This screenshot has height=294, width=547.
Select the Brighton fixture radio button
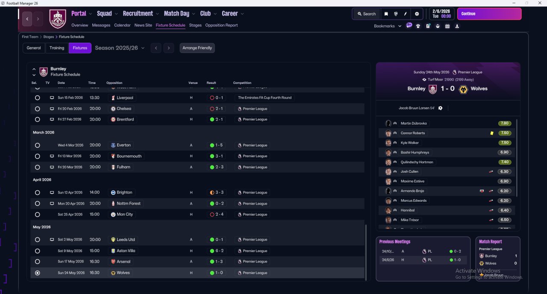[38, 193]
